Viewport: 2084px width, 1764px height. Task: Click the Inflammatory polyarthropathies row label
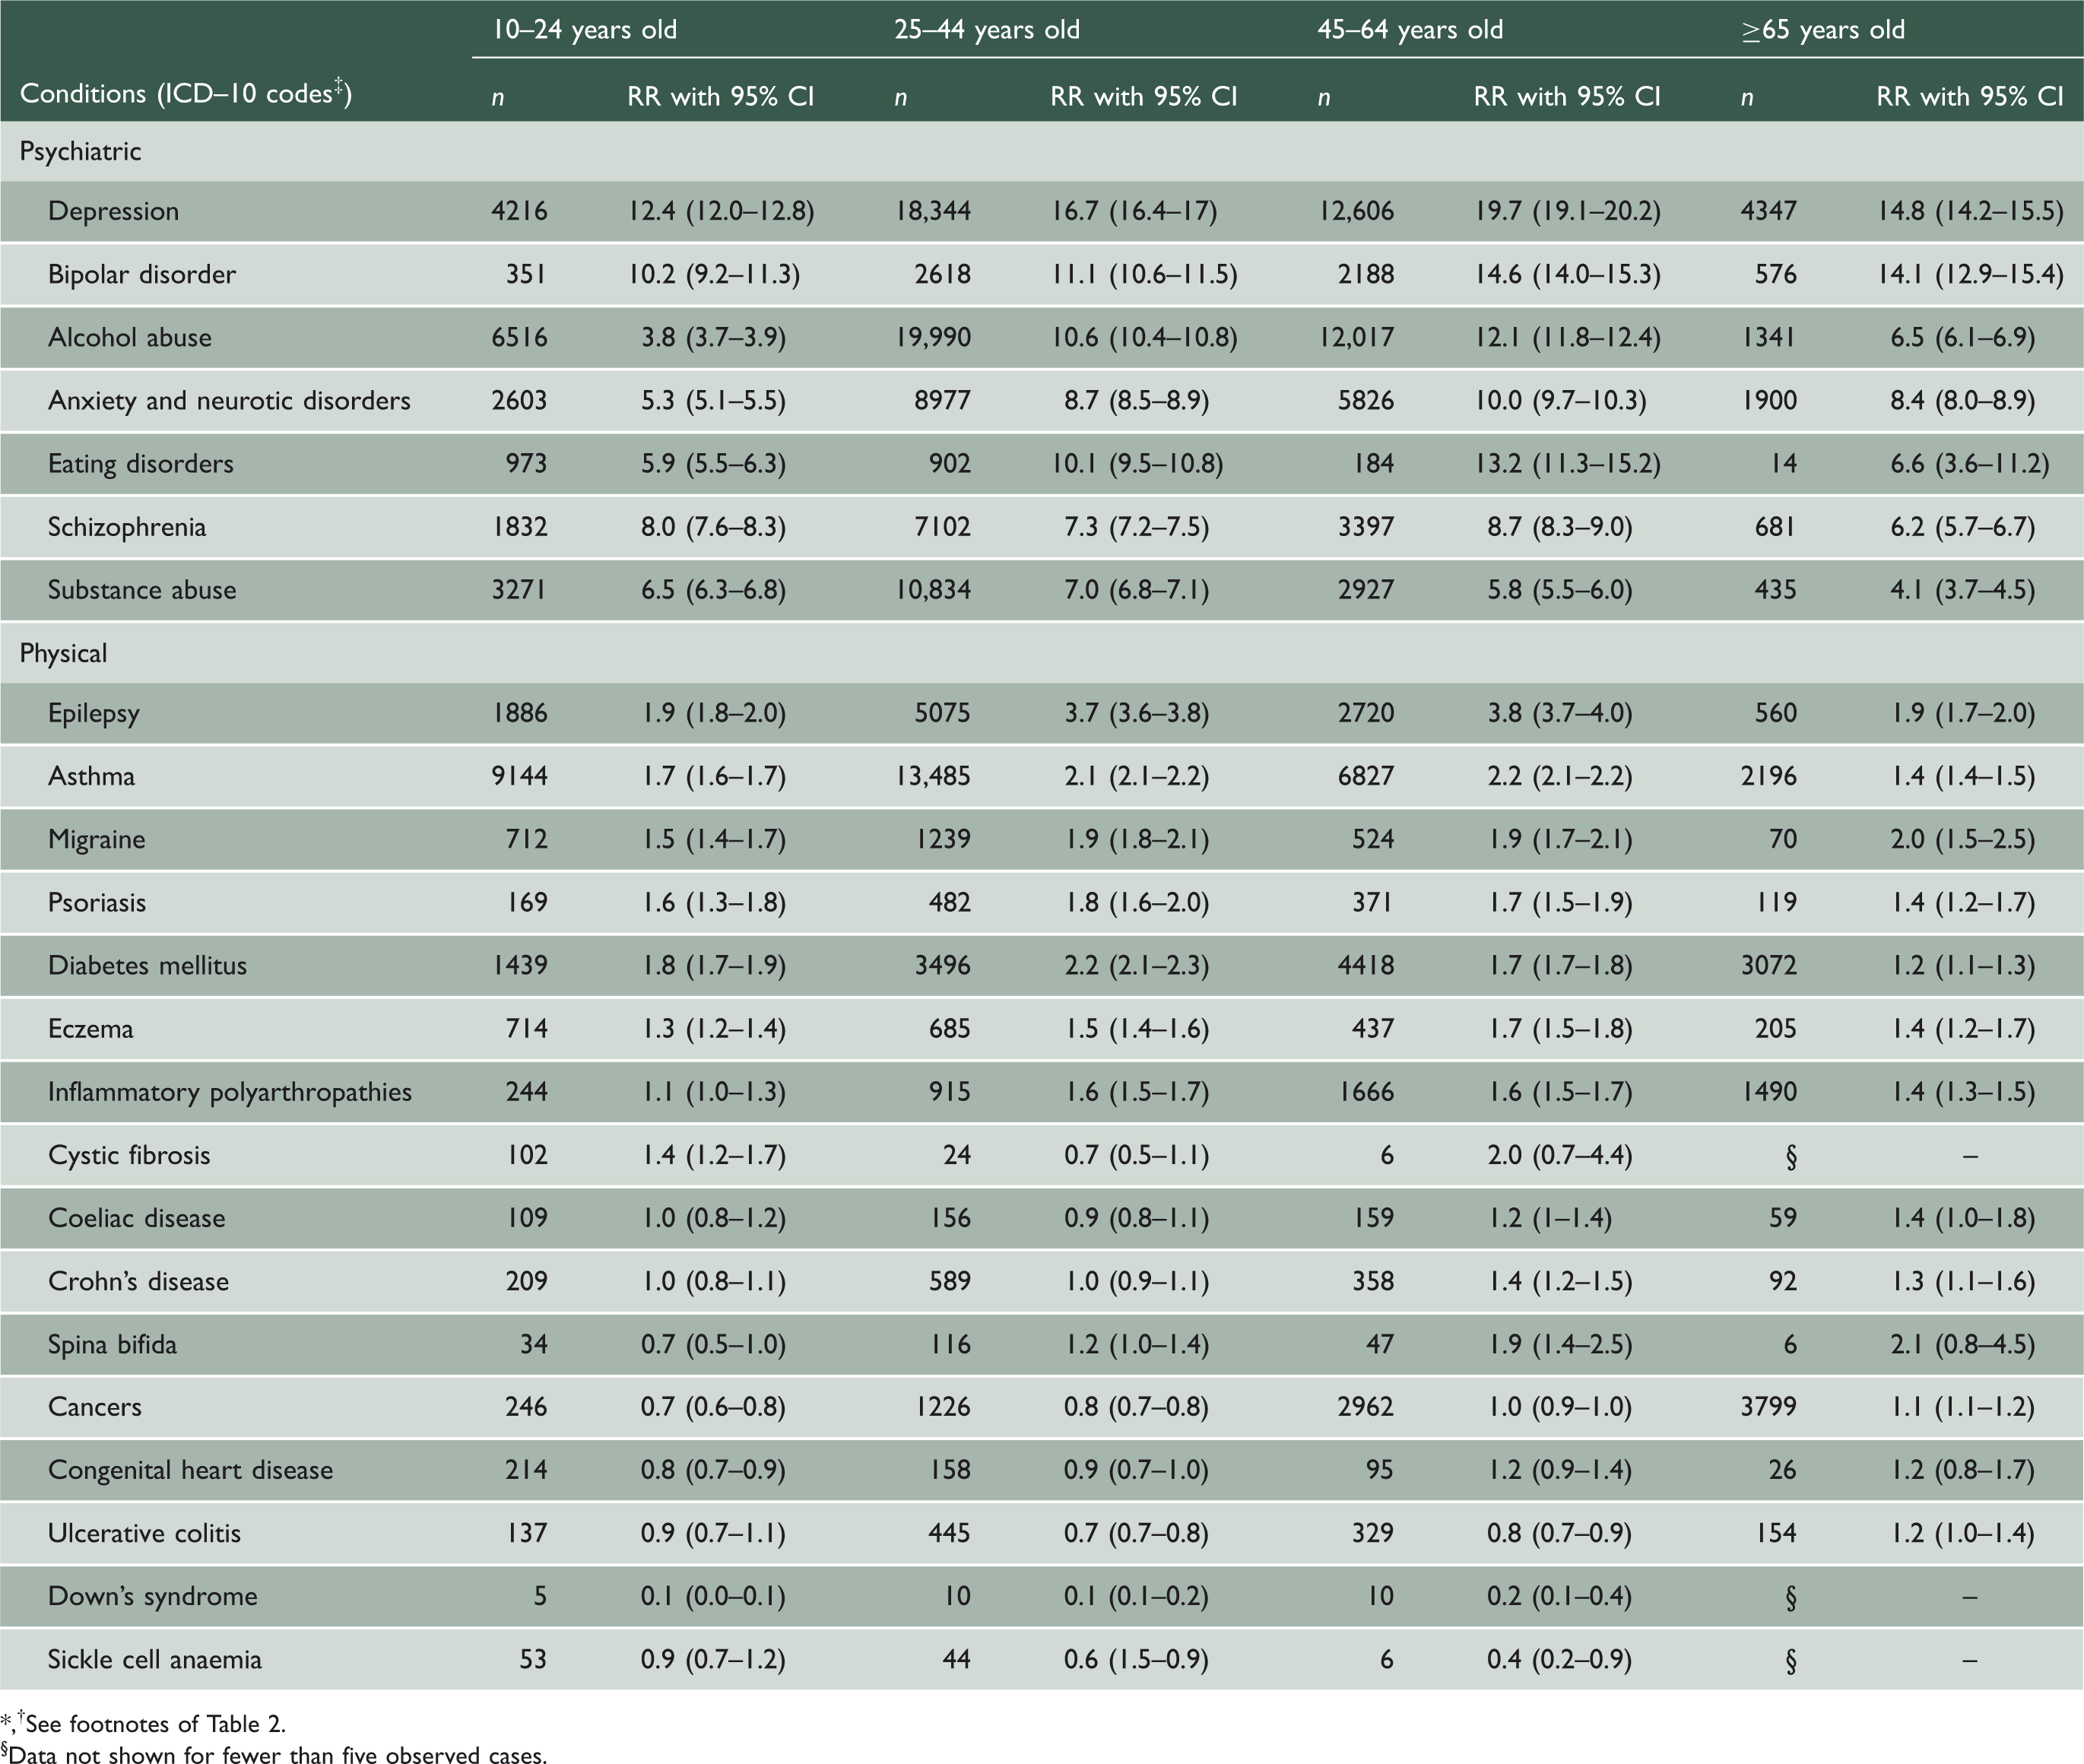tap(230, 1092)
